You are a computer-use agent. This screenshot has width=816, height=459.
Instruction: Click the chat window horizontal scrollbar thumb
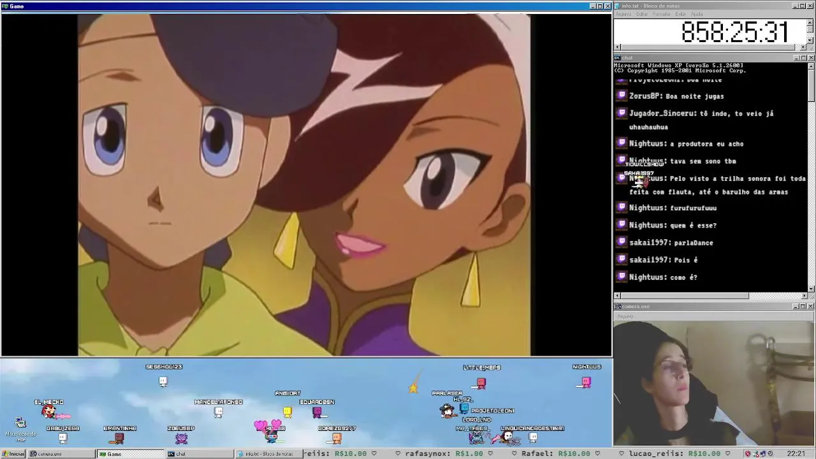(685, 296)
